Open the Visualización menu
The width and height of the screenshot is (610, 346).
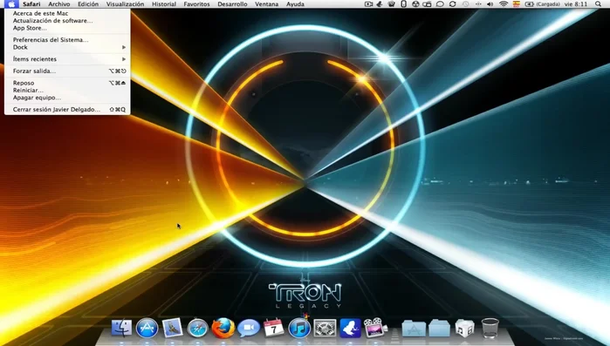click(x=126, y=4)
